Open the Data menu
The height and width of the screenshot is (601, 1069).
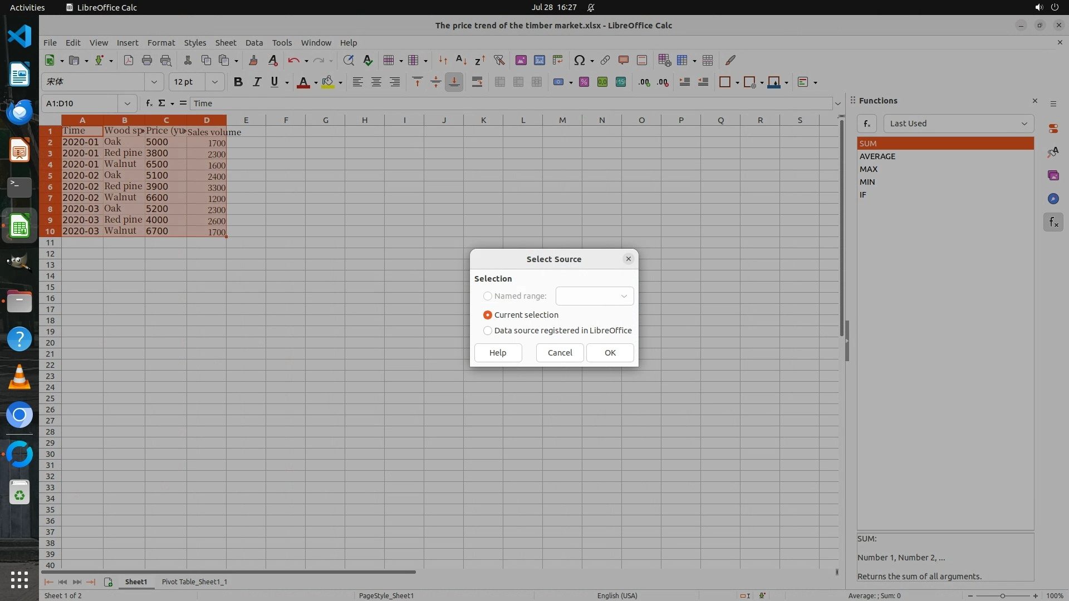[254, 43]
